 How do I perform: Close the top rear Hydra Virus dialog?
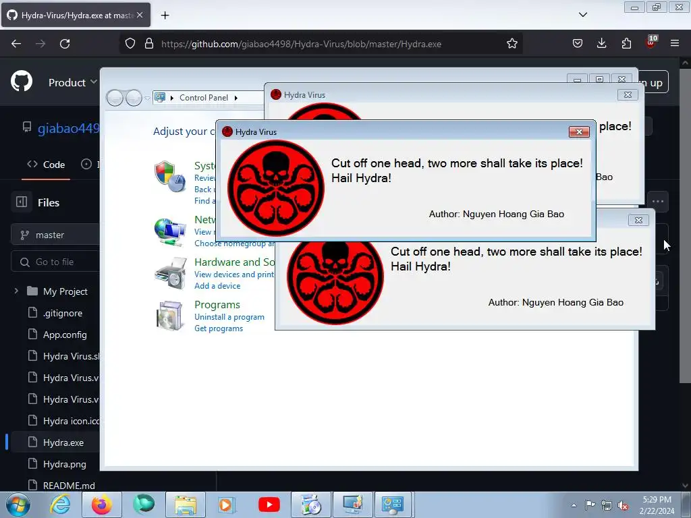[628, 94]
